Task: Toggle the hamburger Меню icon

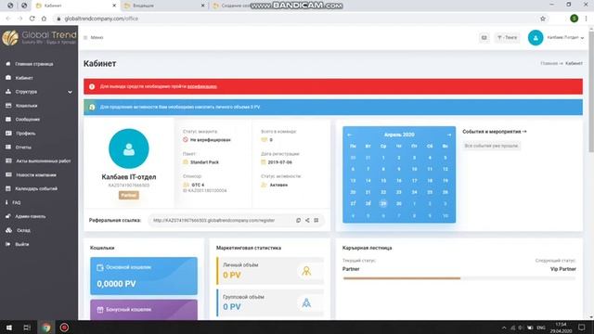Action: (x=85, y=37)
